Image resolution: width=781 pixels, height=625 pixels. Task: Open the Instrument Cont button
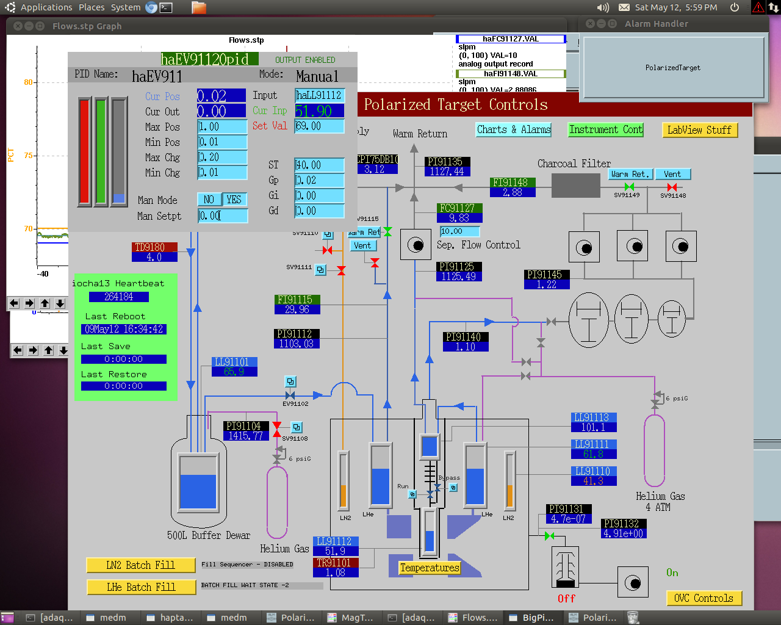[606, 129]
